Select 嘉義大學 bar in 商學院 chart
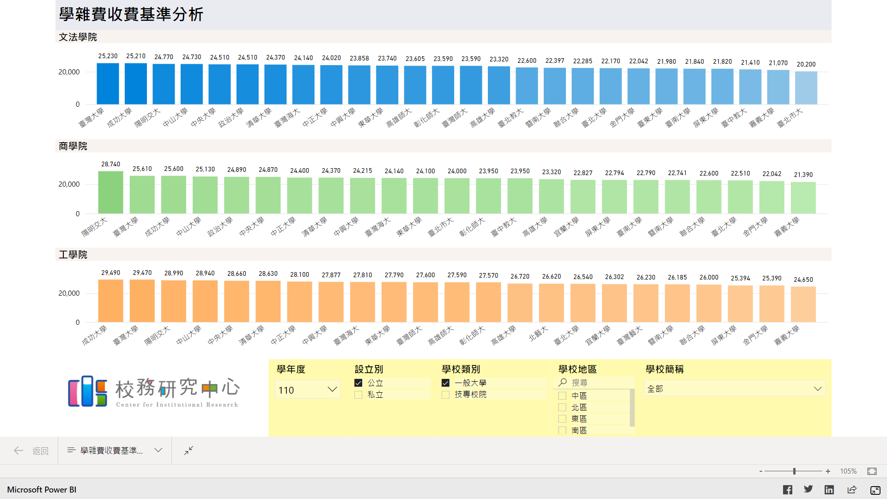887x499 pixels. [x=803, y=198]
